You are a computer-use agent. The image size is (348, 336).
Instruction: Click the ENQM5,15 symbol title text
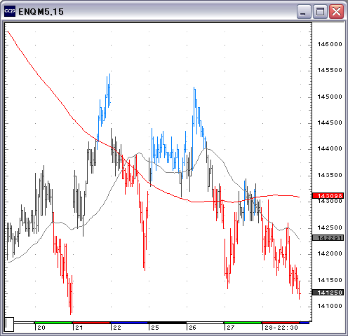[x=41, y=12]
